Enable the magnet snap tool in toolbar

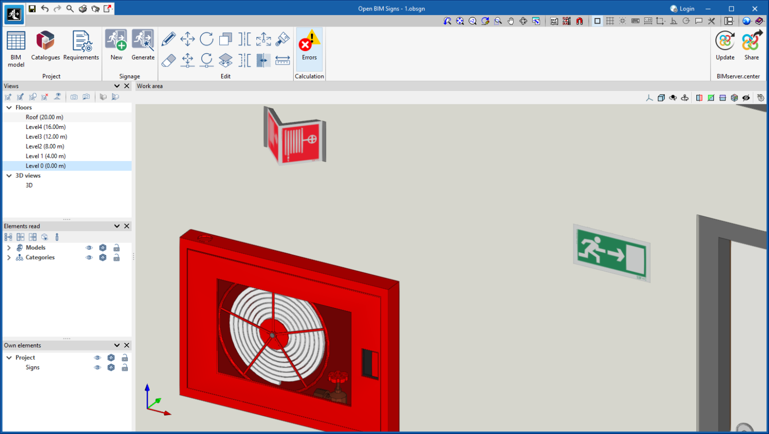[580, 21]
